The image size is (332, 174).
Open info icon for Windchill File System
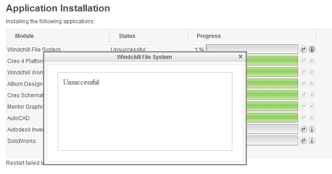click(312, 49)
